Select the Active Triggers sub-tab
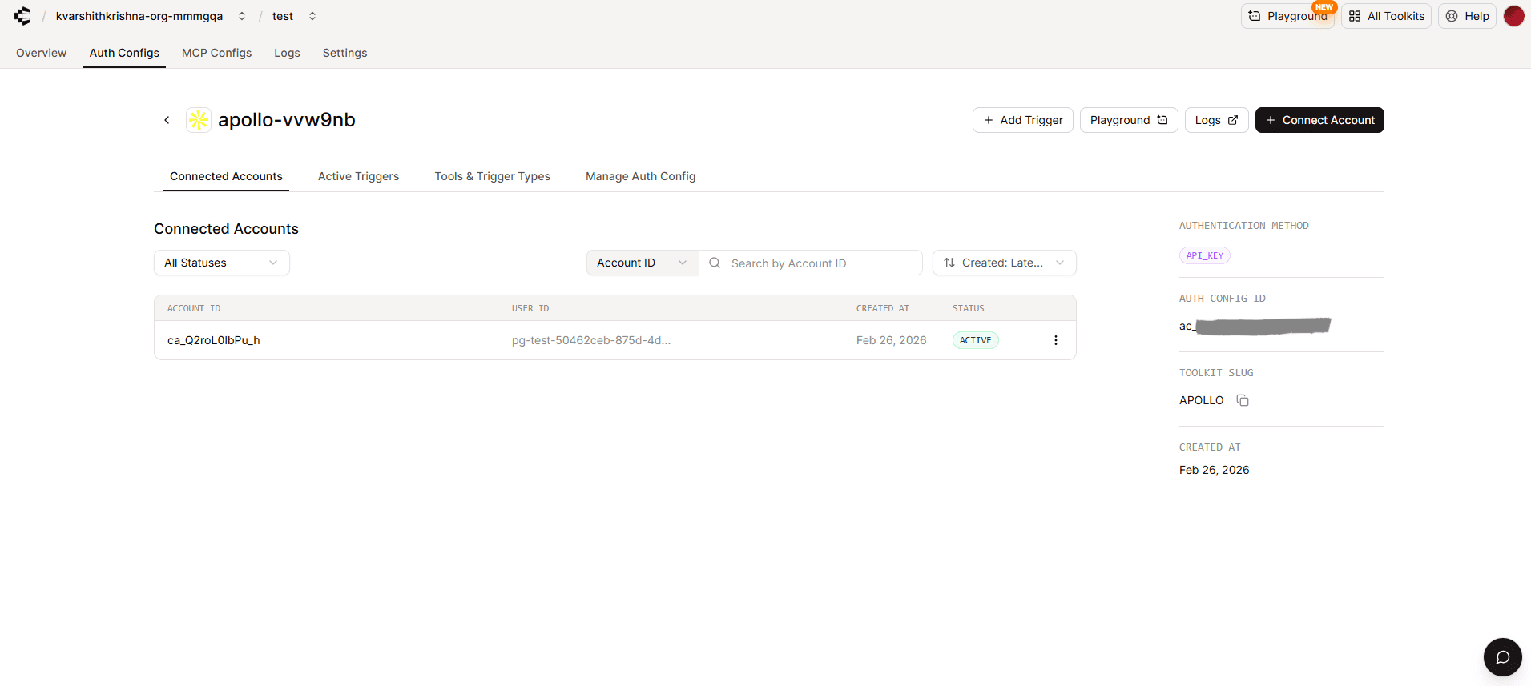Screen dimensions: 1531x686 (358, 176)
